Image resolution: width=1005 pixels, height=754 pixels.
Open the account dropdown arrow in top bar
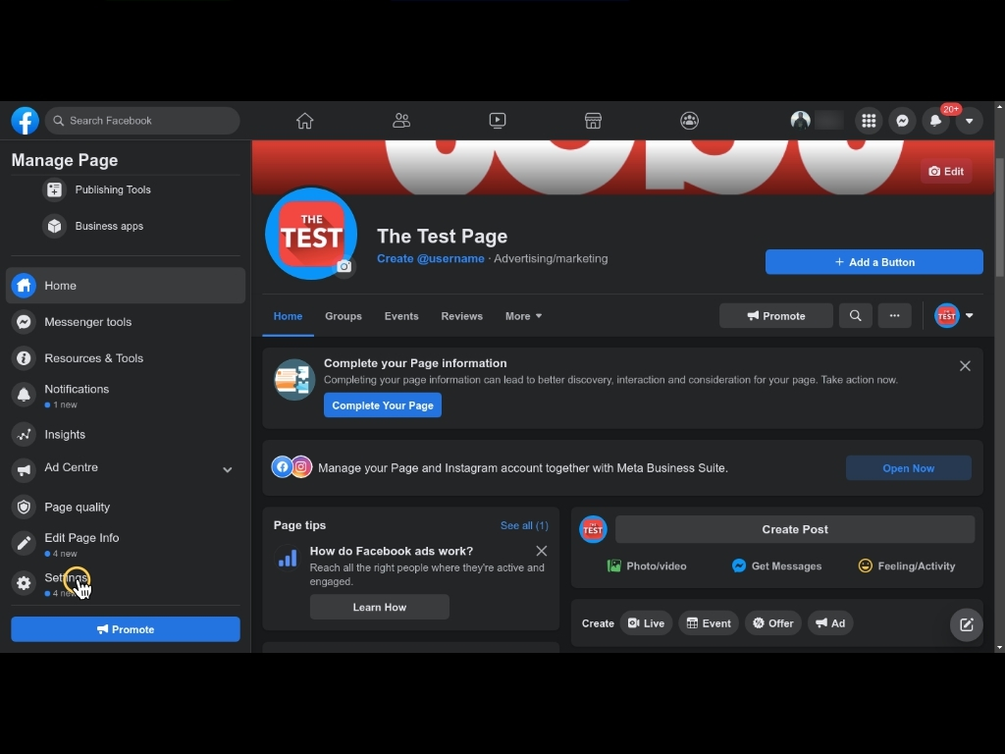click(969, 121)
